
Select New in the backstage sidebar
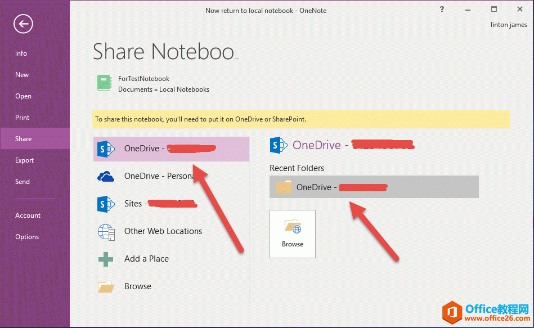click(22, 75)
